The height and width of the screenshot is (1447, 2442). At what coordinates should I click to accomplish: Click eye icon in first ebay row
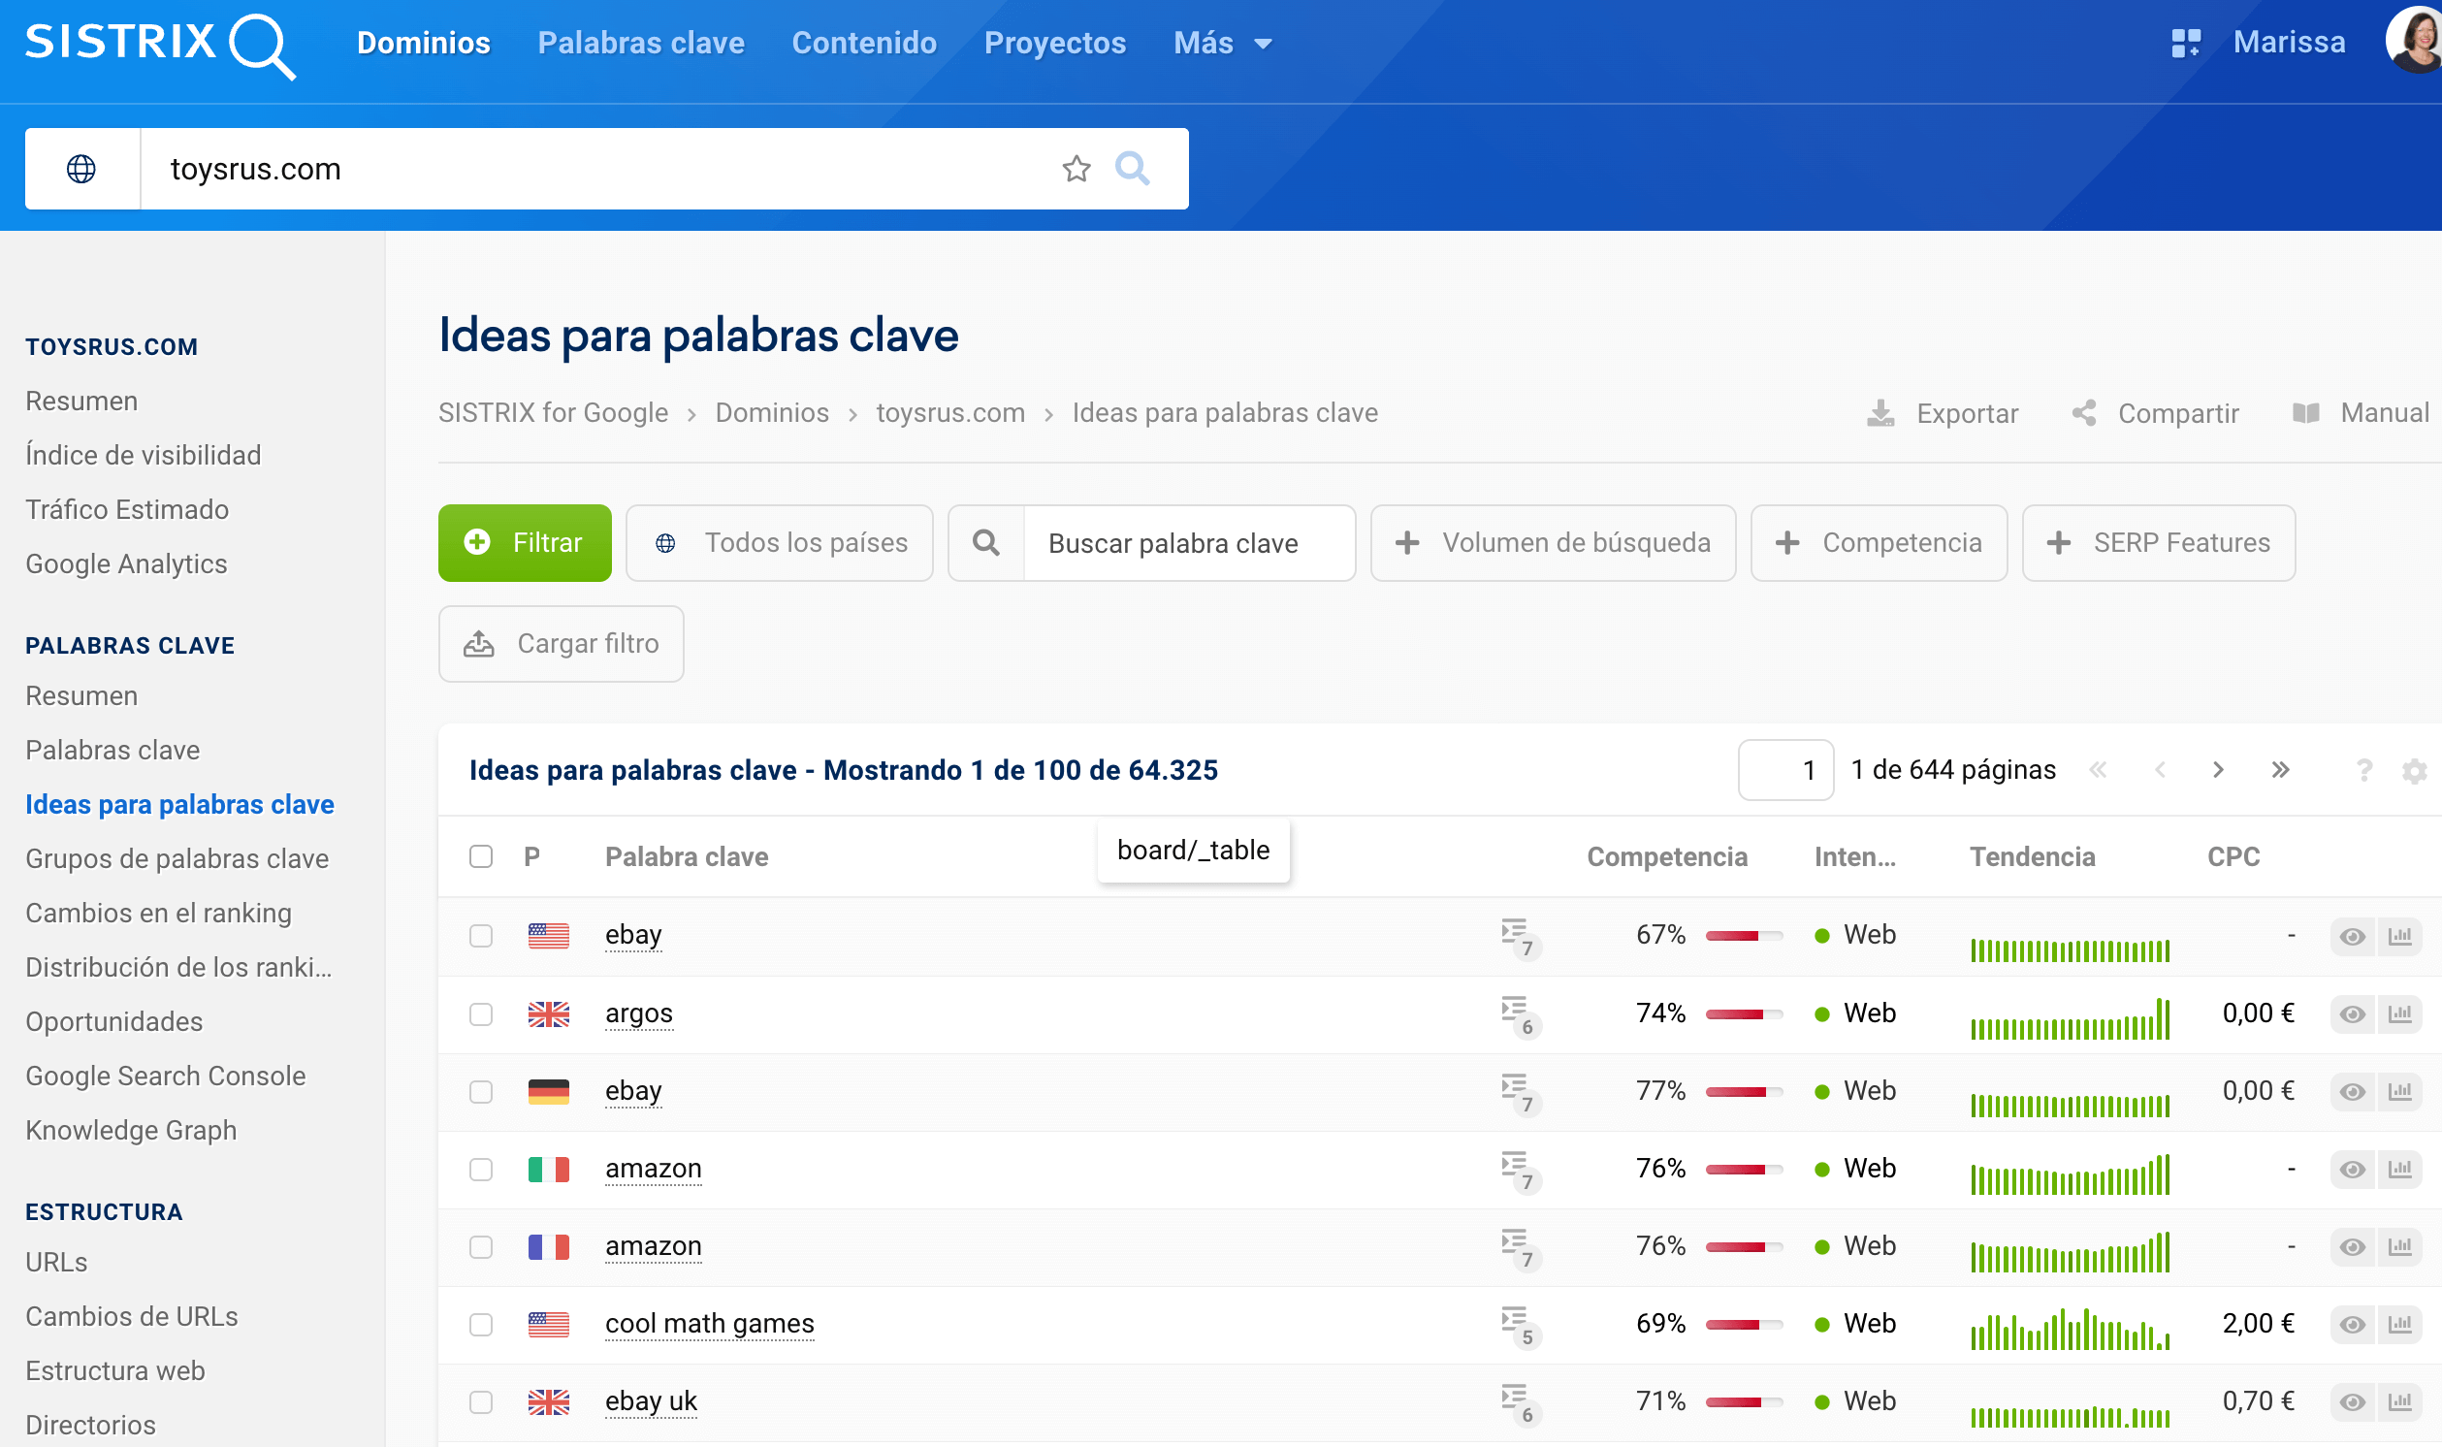[x=2352, y=936]
